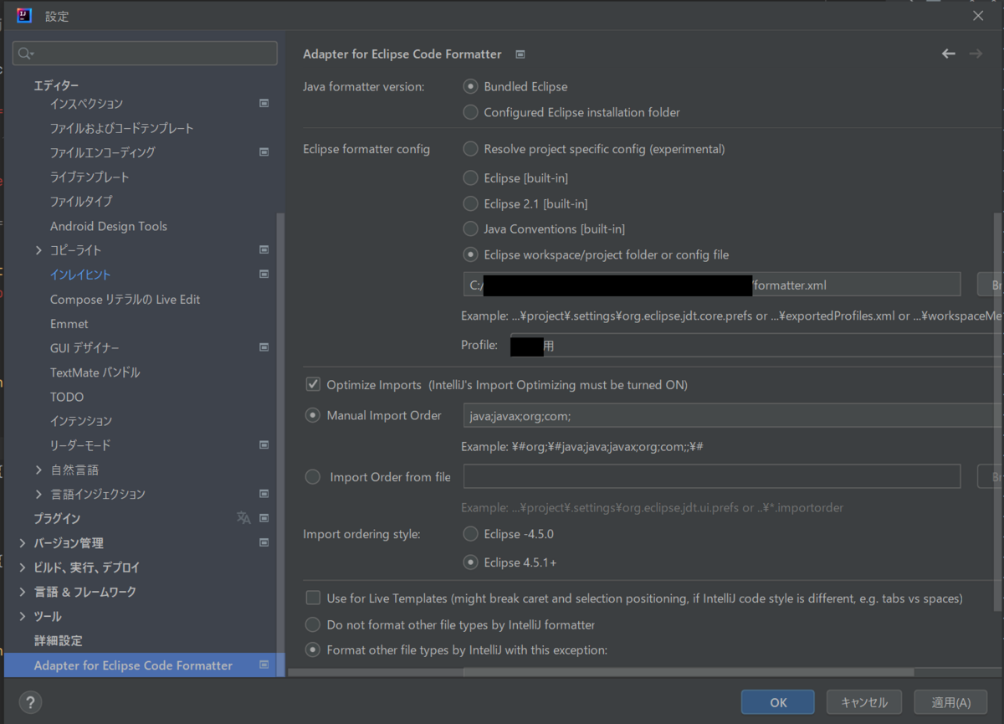This screenshot has height=724, width=1004.
Task: Choose Eclipse -4.5.0 import ordering style
Action: pos(471,533)
